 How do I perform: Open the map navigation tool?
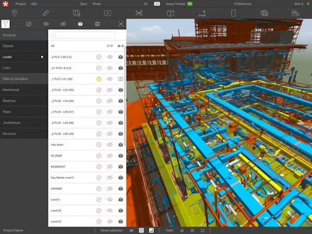[x=76, y=13]
